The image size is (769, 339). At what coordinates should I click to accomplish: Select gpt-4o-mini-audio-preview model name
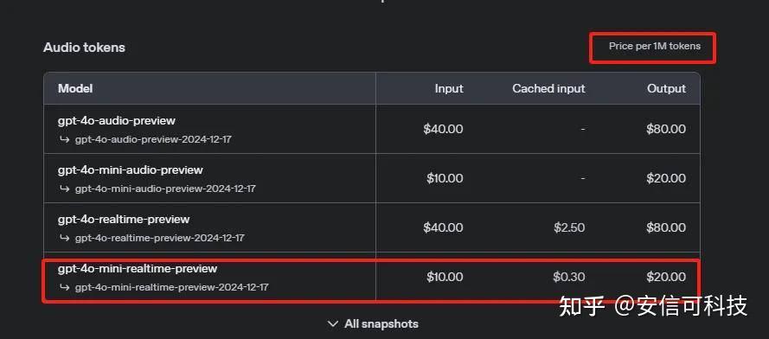130,170
